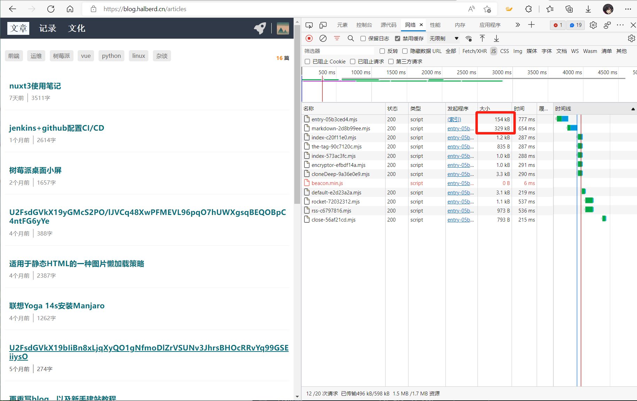Click the export HAR download arrow

(496, 38)
